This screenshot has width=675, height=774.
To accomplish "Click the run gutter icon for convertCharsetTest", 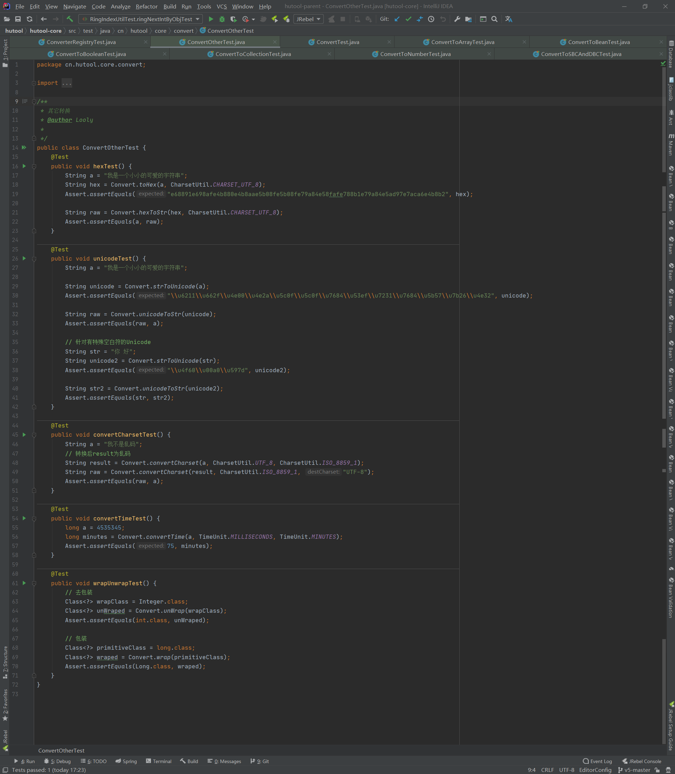I will 24,435.
